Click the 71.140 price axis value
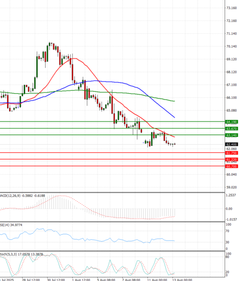The width and height of the screenshot is (239, 281). pyautogui.click(x=231, y=34)
